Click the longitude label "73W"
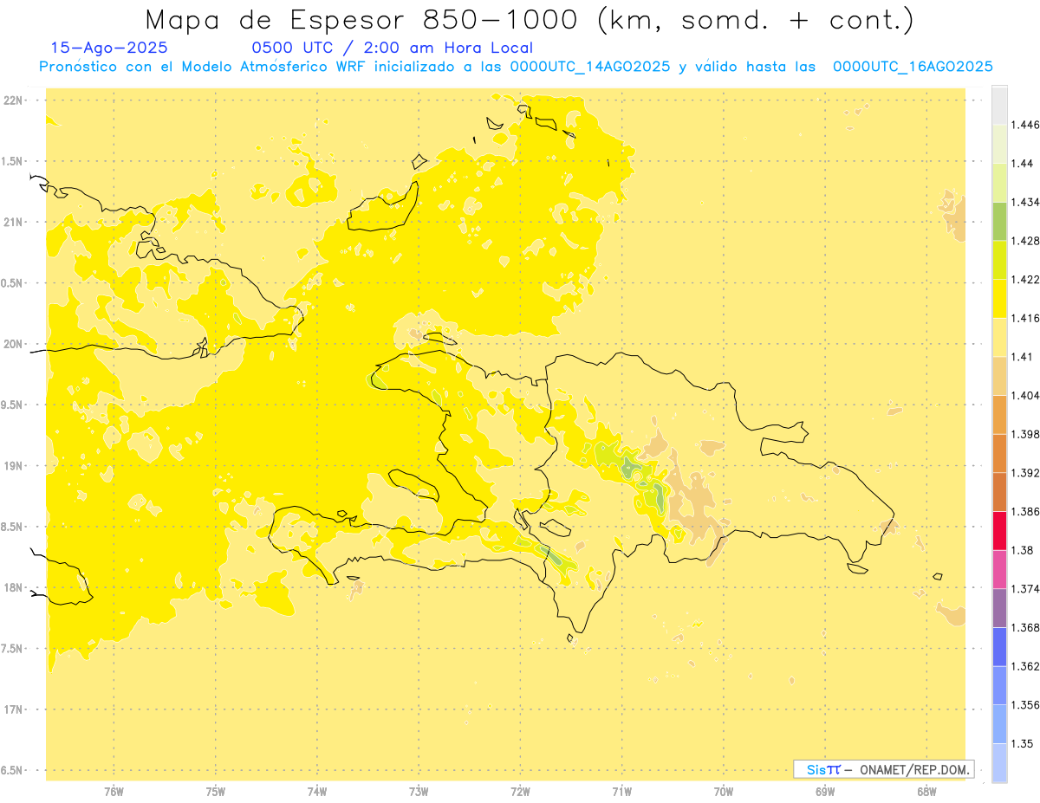 point(419,792)
